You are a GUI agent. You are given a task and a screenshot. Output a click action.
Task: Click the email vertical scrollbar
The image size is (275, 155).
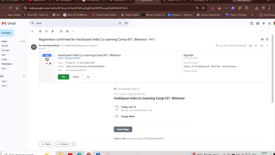click(272, 68)
